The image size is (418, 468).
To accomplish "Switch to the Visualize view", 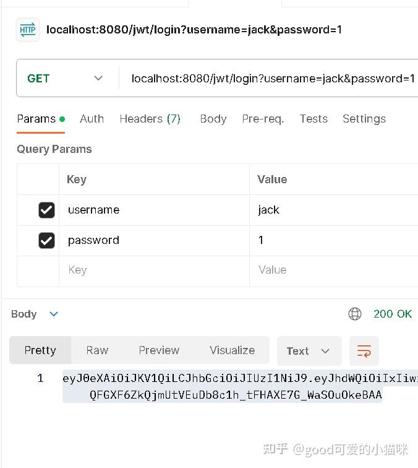I will pos(232,350).
